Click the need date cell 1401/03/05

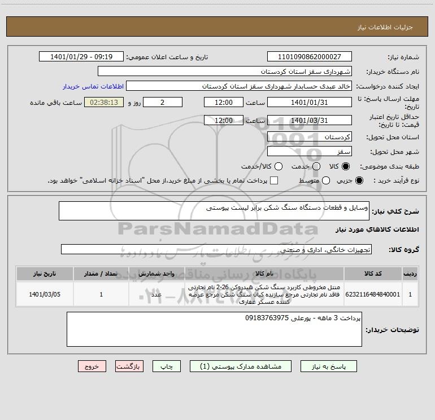[45, 294]
